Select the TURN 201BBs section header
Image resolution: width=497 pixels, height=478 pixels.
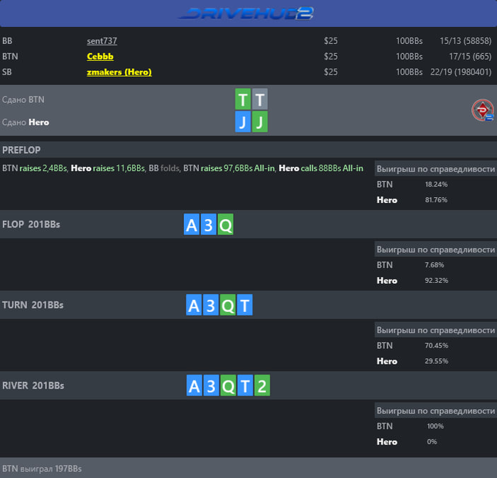coord(248,305)
